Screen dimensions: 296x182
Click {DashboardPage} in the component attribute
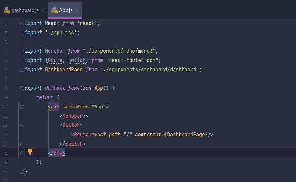186,135
